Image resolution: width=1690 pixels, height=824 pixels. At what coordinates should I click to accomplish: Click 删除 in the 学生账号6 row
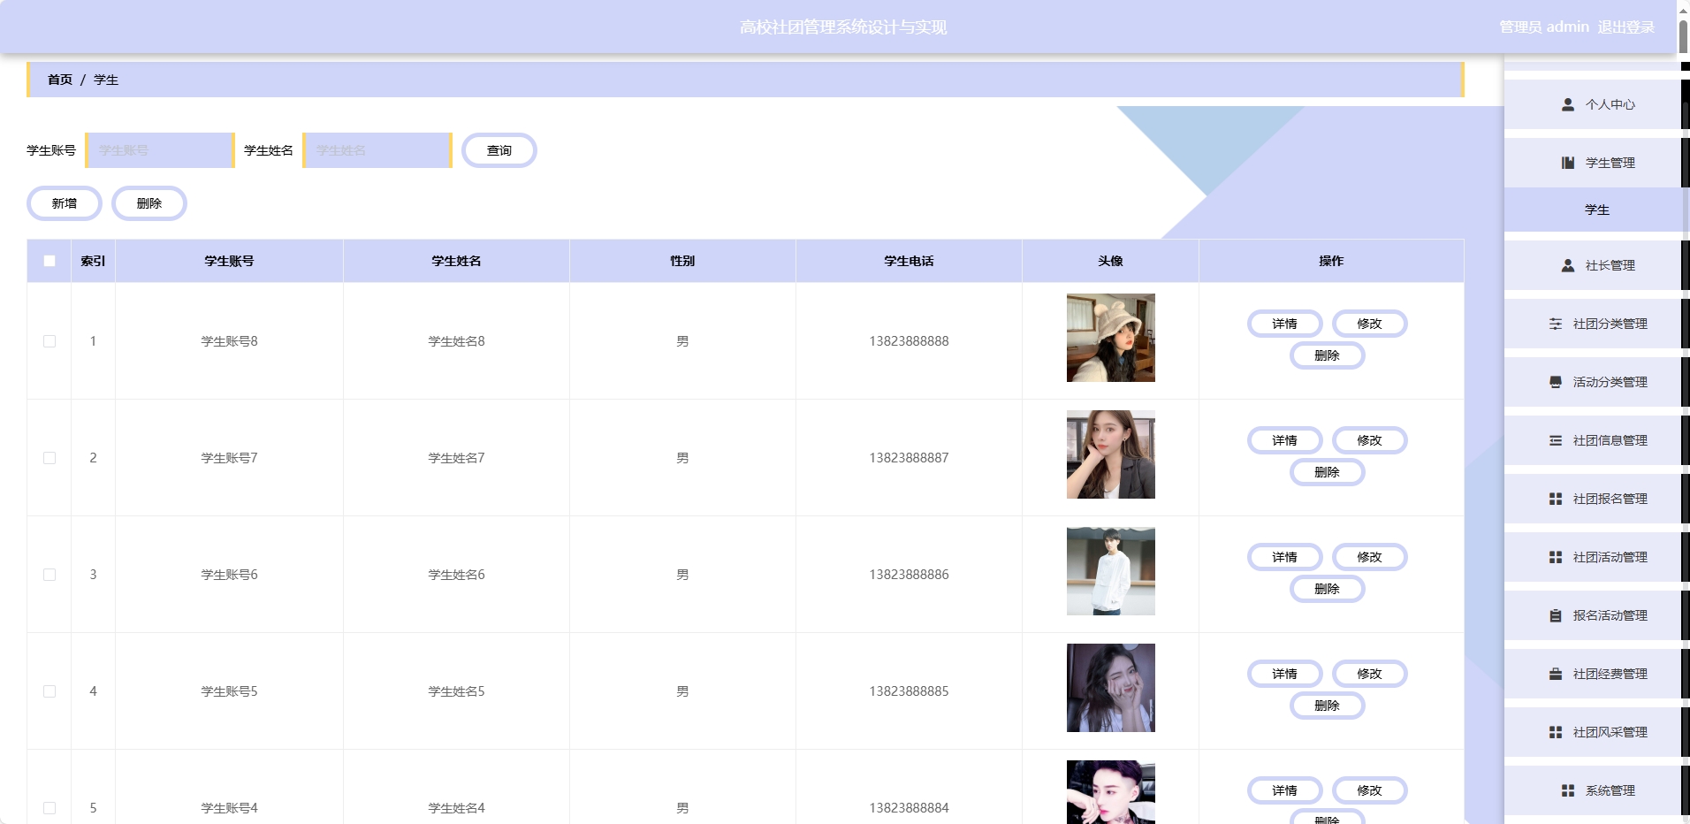[1327, 589]
